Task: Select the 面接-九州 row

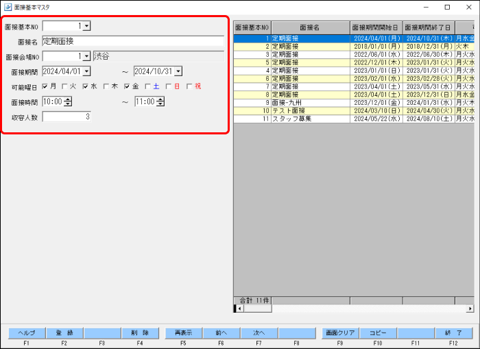Action: coord(354,103)
